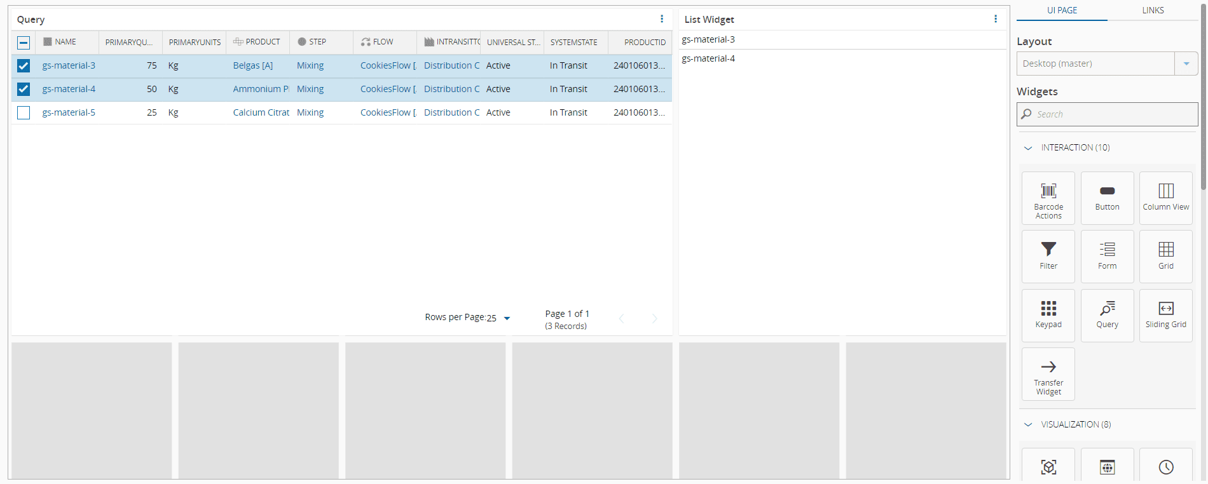This screenshot has width=1208, height=484.
Task: Open the gs-material-4 link in the Query table
Action: [x=69, y=89]
